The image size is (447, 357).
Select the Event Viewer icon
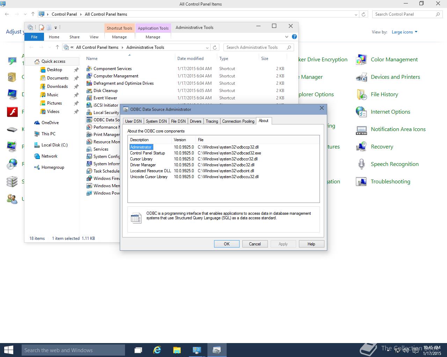coord(89,98)
